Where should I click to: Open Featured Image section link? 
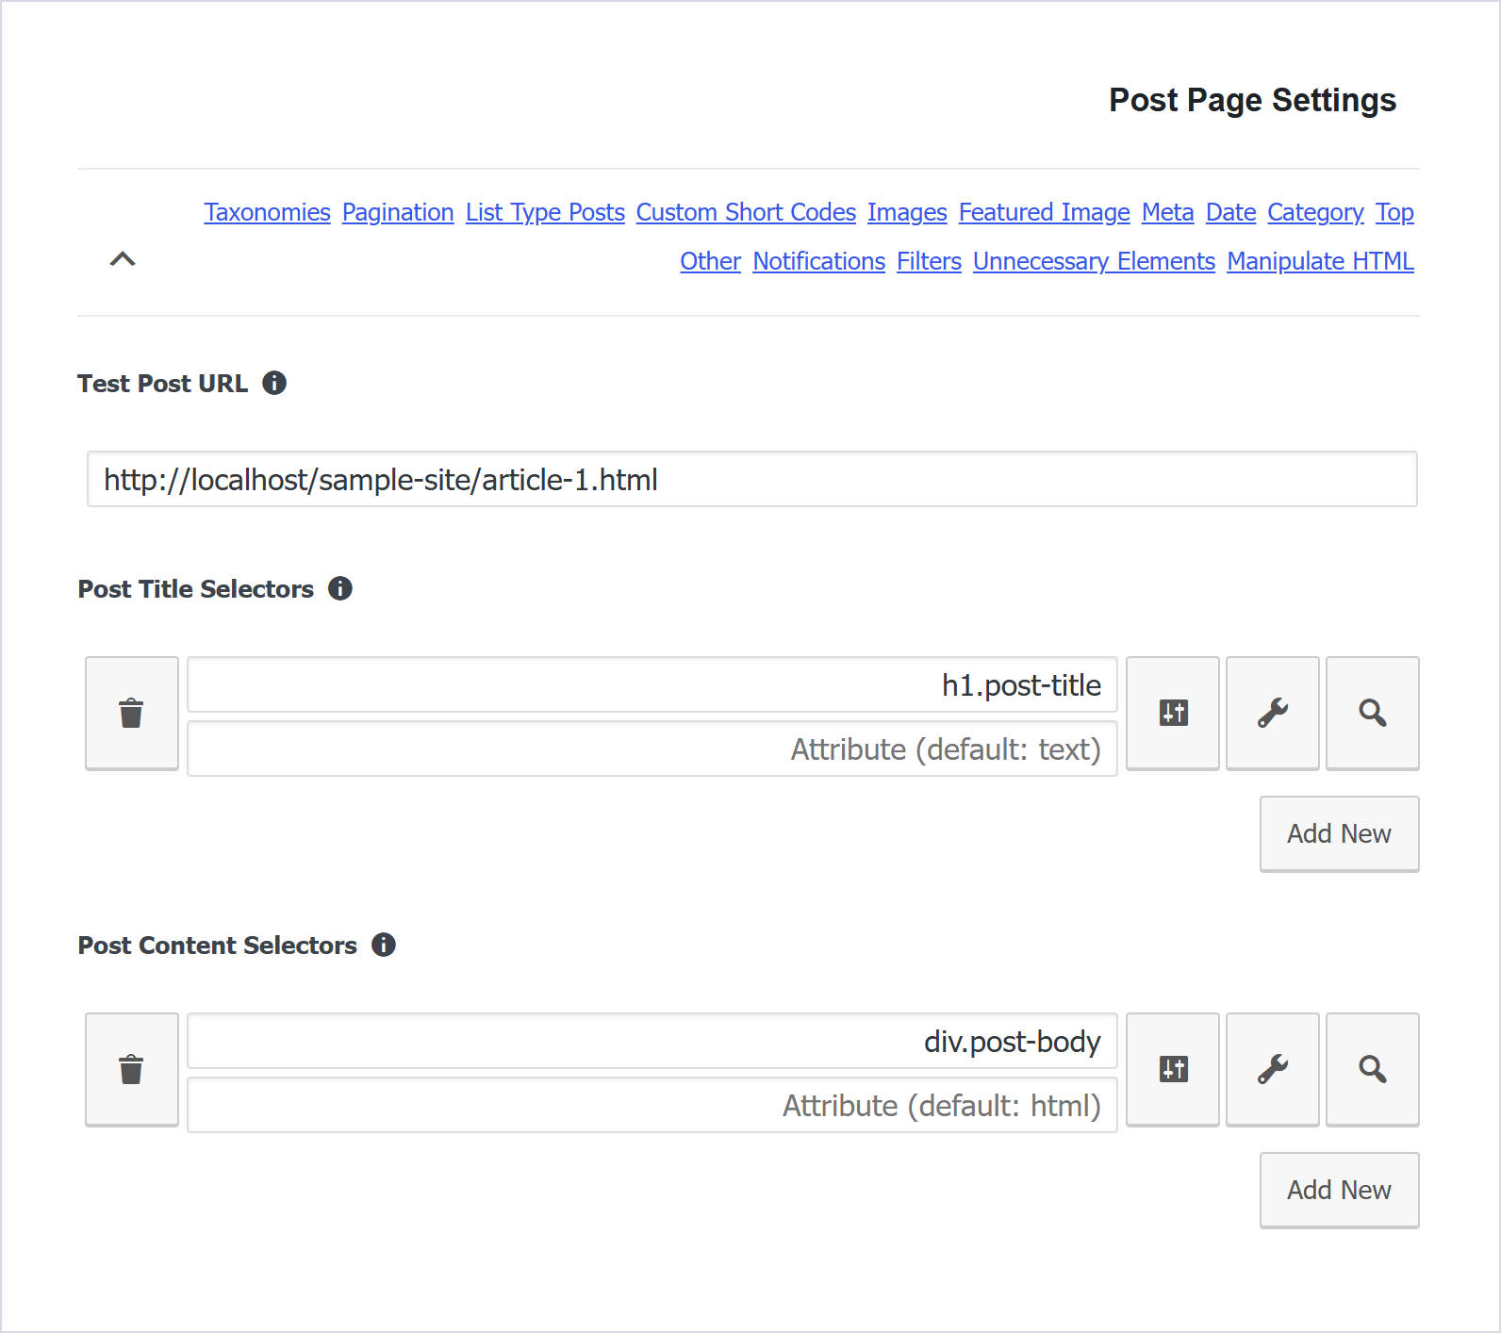[1045, 212]
